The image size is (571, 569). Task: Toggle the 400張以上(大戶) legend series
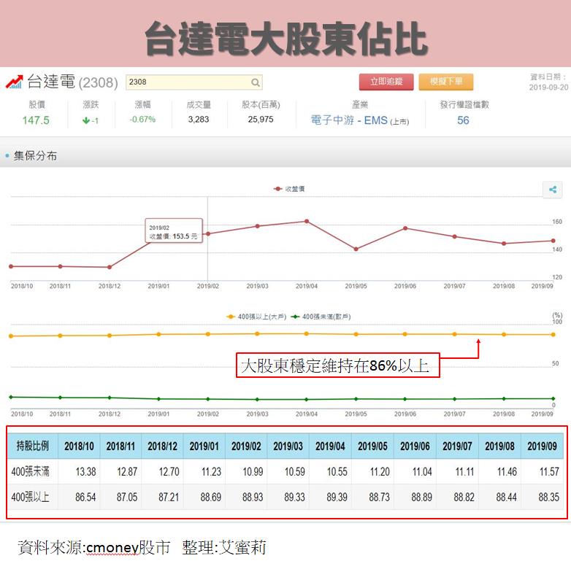(x=256, y=317)
